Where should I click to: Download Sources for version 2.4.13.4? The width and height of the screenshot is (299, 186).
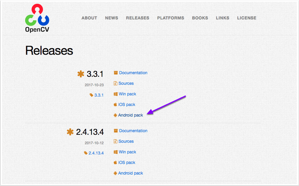pos(126,141)
